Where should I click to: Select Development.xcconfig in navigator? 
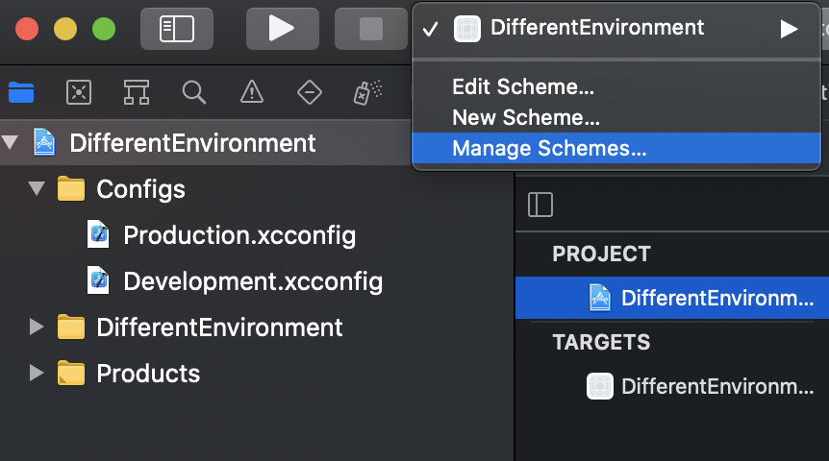tap(253, 281)
